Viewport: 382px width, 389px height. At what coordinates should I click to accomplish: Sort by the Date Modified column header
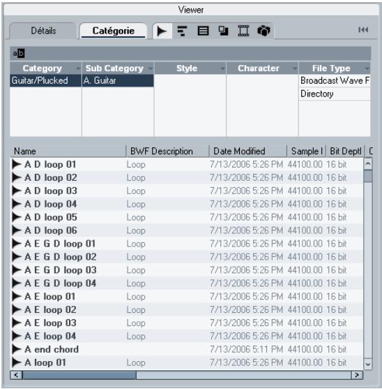click(248, 151)
